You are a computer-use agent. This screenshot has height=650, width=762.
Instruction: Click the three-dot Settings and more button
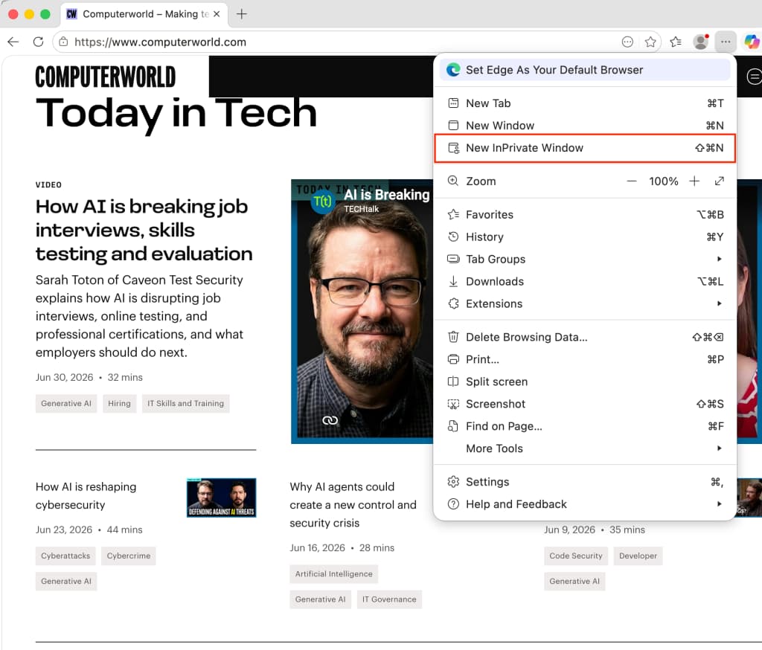pyautogui.click(x=726, y=42)
